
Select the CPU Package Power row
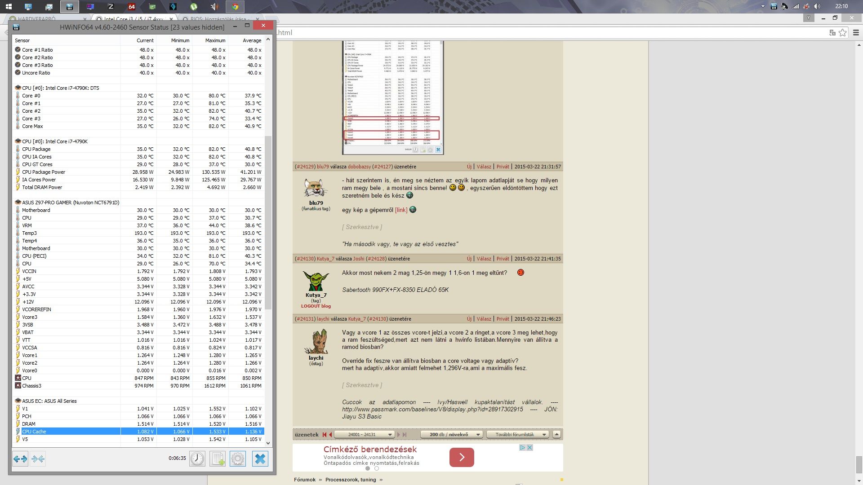click(138, 172)
